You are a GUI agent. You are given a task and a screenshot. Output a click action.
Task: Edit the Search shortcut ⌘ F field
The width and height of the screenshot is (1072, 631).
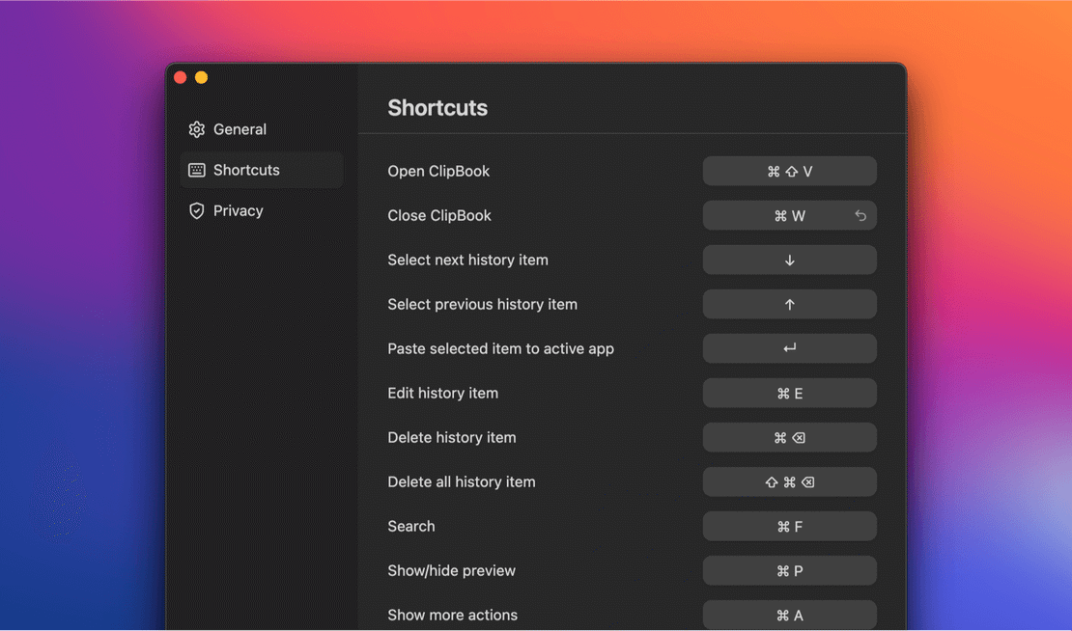point(790,527)
